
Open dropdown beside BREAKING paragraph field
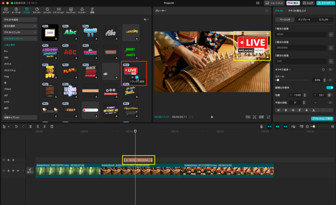point(331,48)
